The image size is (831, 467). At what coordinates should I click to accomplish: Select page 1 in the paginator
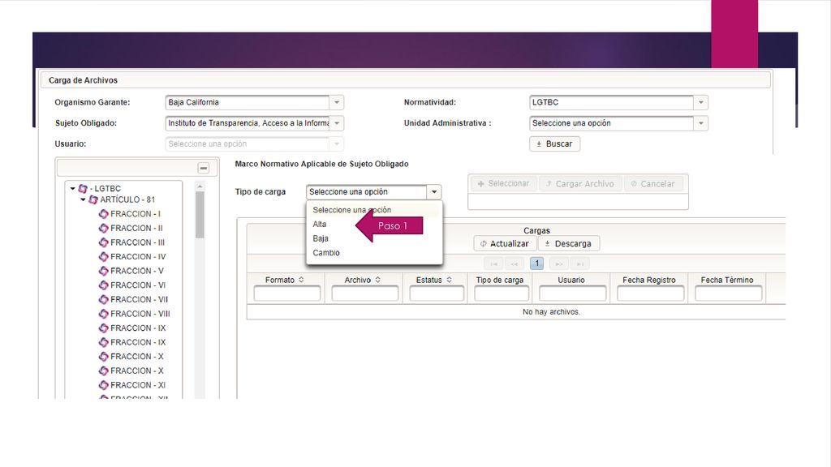tap(537, 263)
